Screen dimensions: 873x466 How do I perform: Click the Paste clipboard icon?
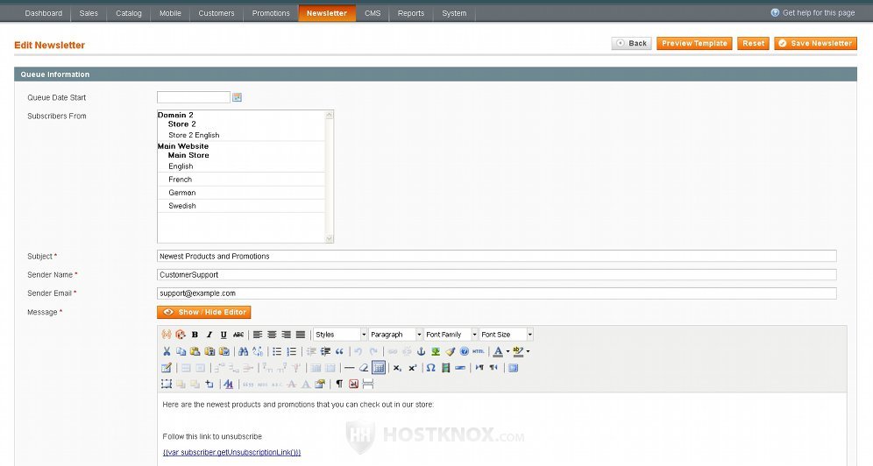195,351
